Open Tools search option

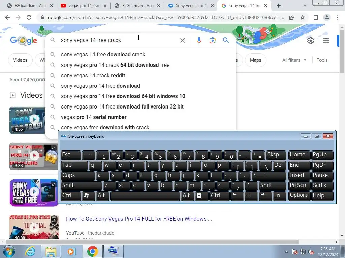[322, 60]
